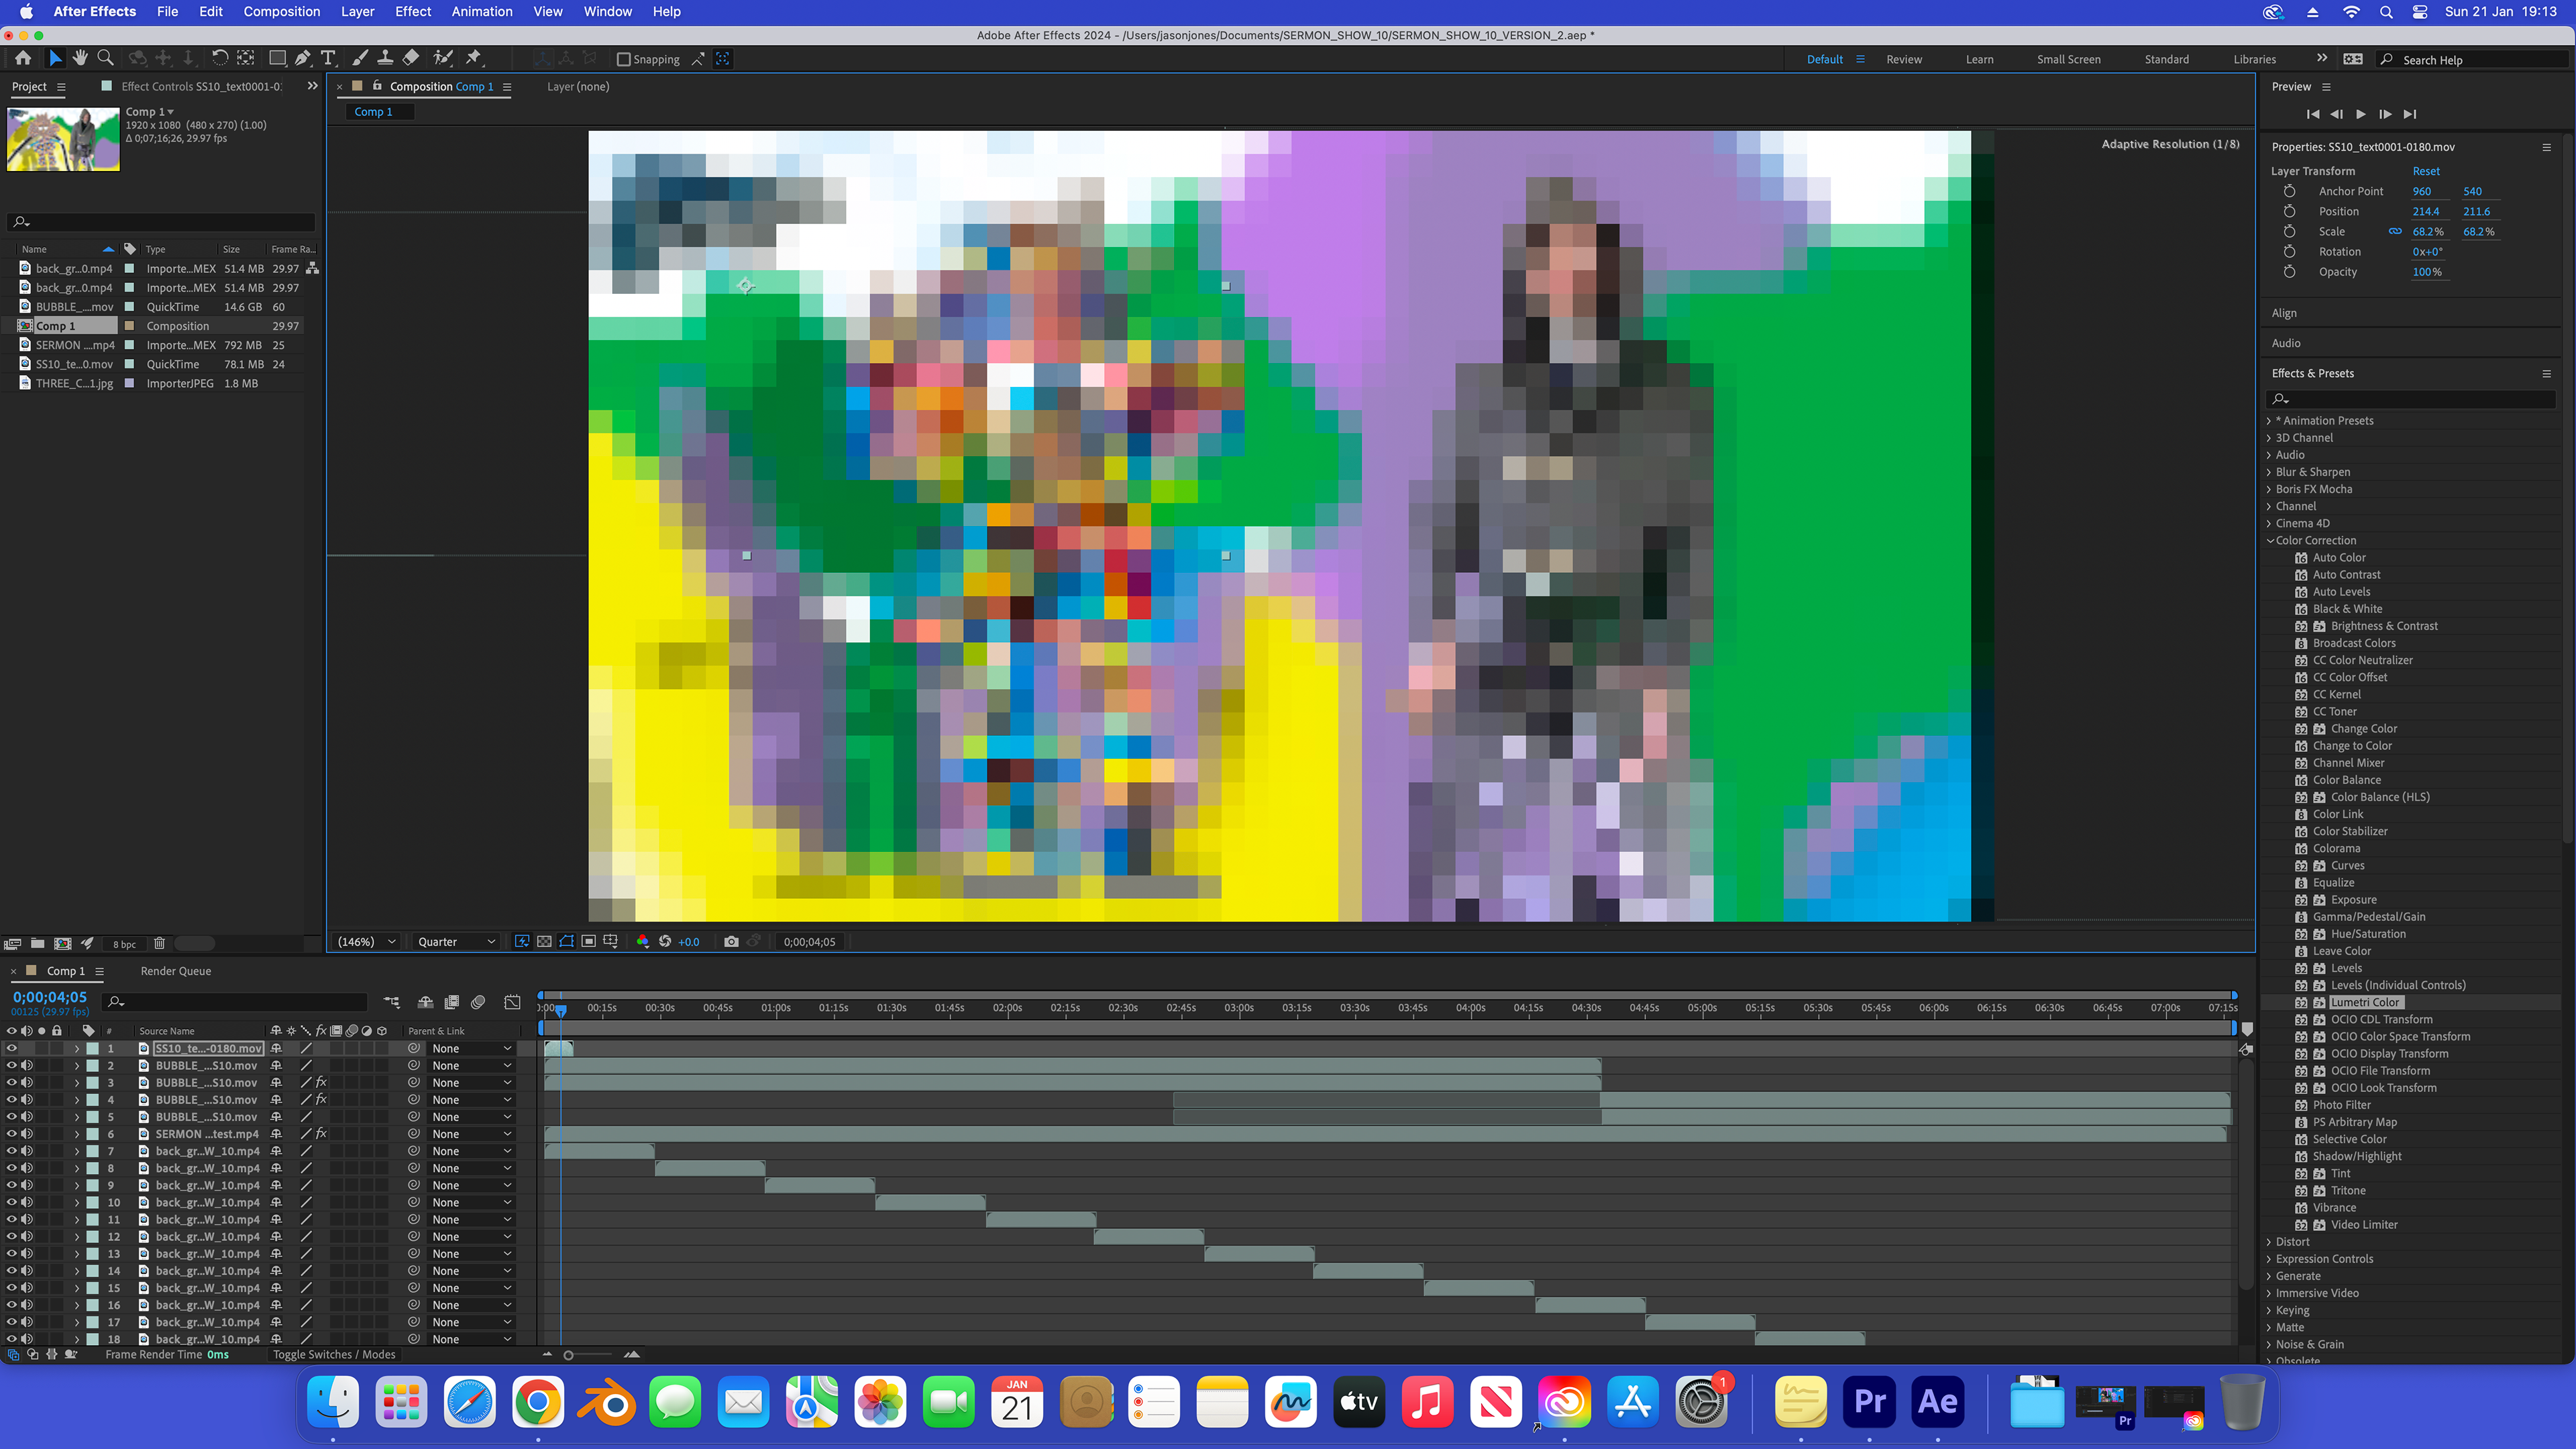2576x1449 pixels.
Task: Click Reset in Layer Transform
Action: (x=2425, y=171)
